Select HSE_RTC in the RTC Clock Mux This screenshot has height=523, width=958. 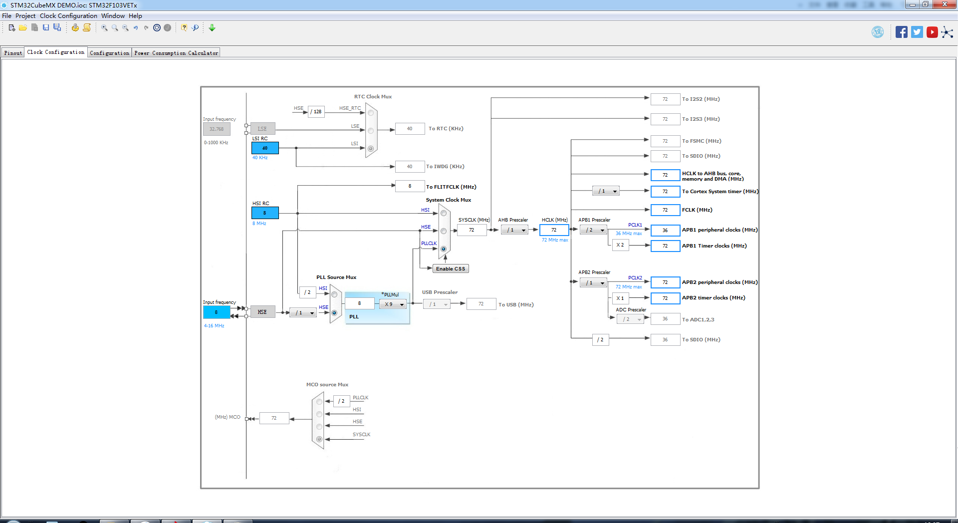pos(371,113)
